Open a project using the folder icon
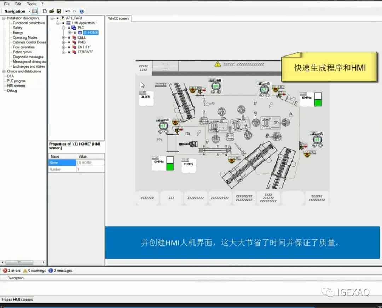Viewport: 382px width, 308px height. tap(52, 11)
